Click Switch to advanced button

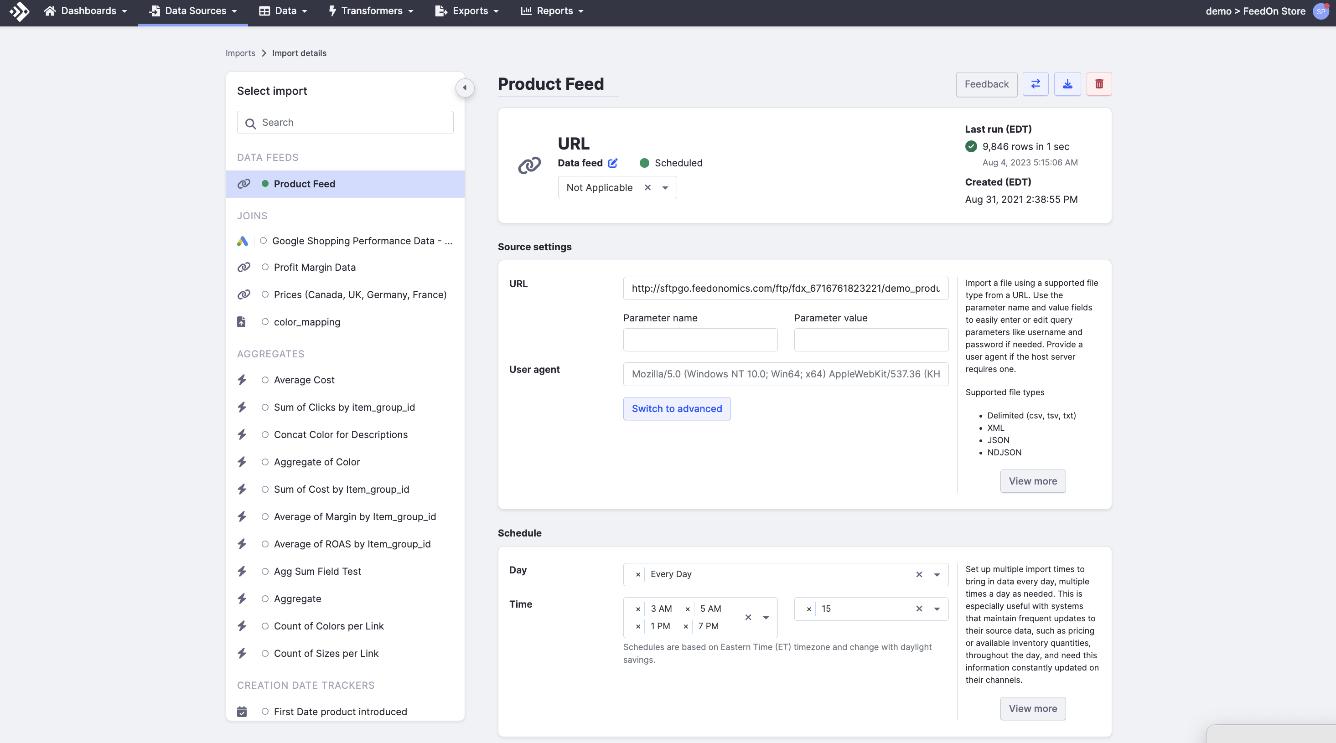[x=676, y=408]
